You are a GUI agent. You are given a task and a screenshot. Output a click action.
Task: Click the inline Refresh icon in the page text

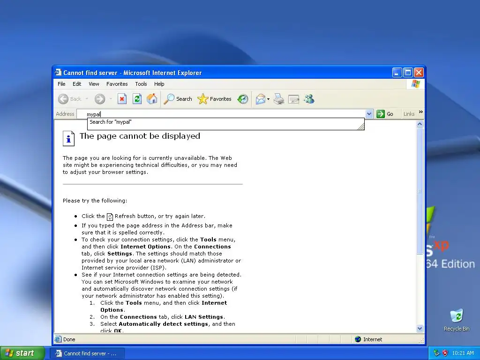click(x=110, y=217)
